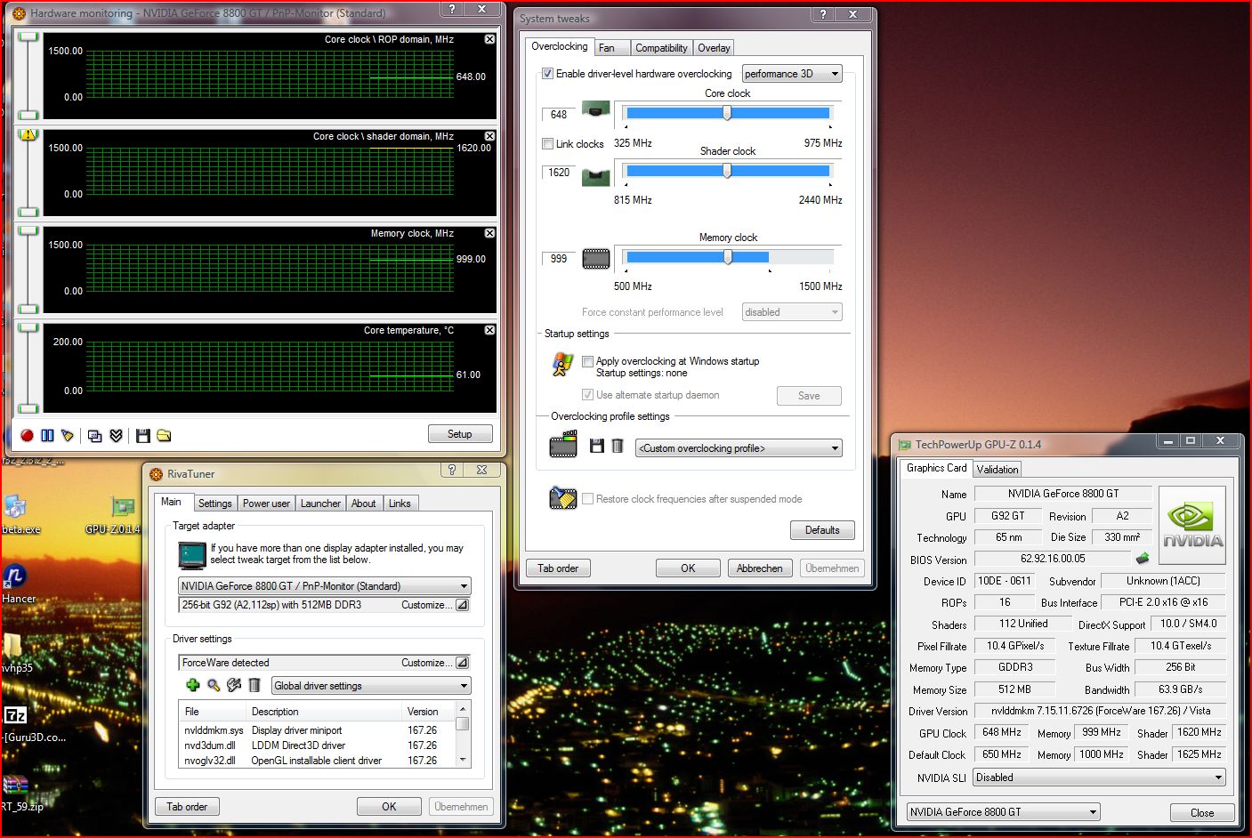Click Setup button in Hardware monitoring
Screen dimensions: 1252x838
(x=460, y=434)
